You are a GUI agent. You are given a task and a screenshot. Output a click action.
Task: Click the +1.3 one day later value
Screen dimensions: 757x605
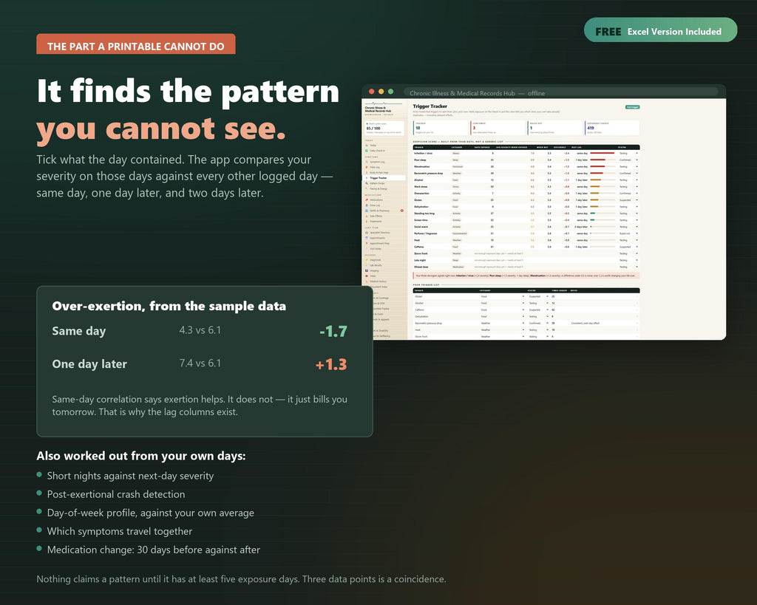[x=331, y=364]
